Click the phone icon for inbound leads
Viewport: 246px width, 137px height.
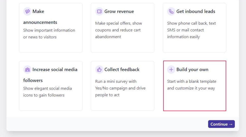point(171,11)
